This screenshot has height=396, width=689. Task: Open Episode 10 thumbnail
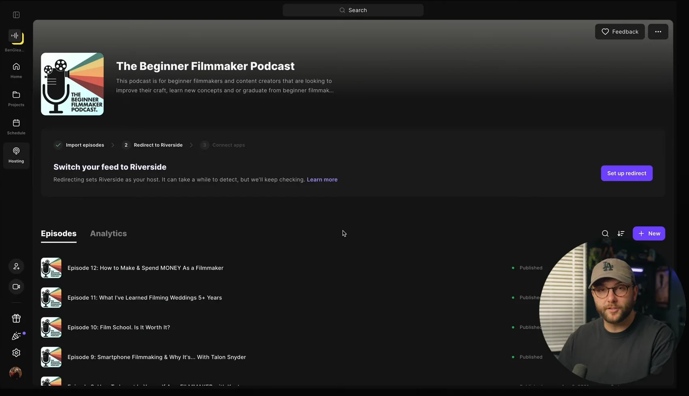point(51,327)
